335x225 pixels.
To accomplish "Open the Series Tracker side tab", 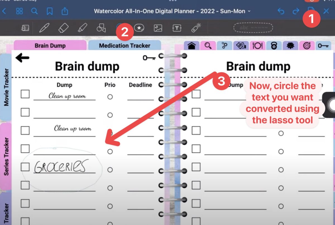I will pyautogui.click(x=6, y=156).
